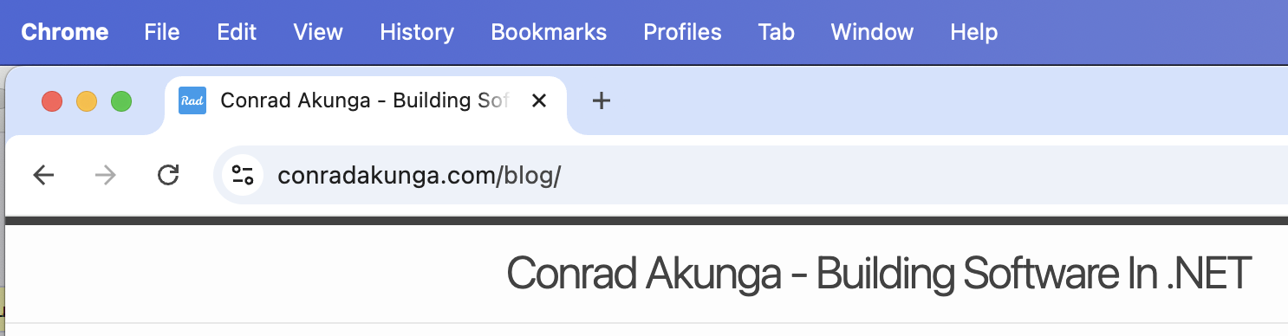Open the View menu
This screenshot has height=336, width=1288.
[x=318, y=32]
